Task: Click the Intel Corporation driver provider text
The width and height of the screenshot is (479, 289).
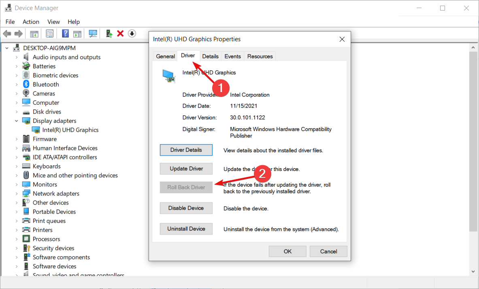Action: (x=249, y=95)
